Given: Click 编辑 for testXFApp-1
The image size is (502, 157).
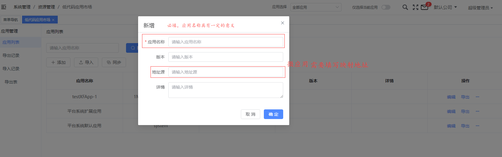Looking at the screenshot, I should pos(451,97).
